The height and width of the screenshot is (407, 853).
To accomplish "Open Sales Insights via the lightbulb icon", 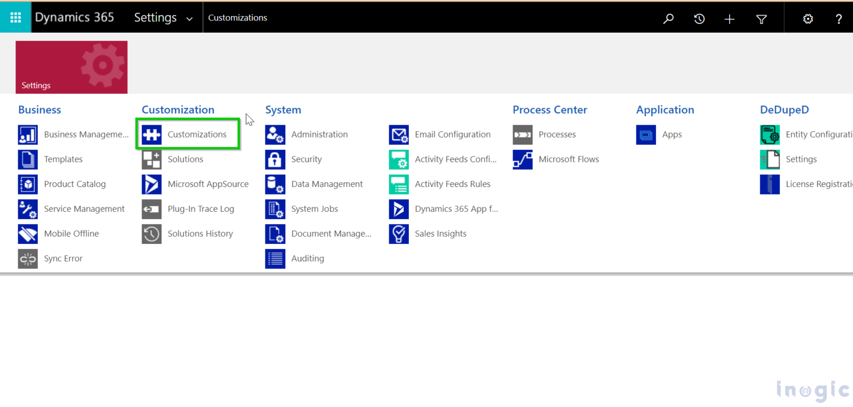I will (399, 233).
